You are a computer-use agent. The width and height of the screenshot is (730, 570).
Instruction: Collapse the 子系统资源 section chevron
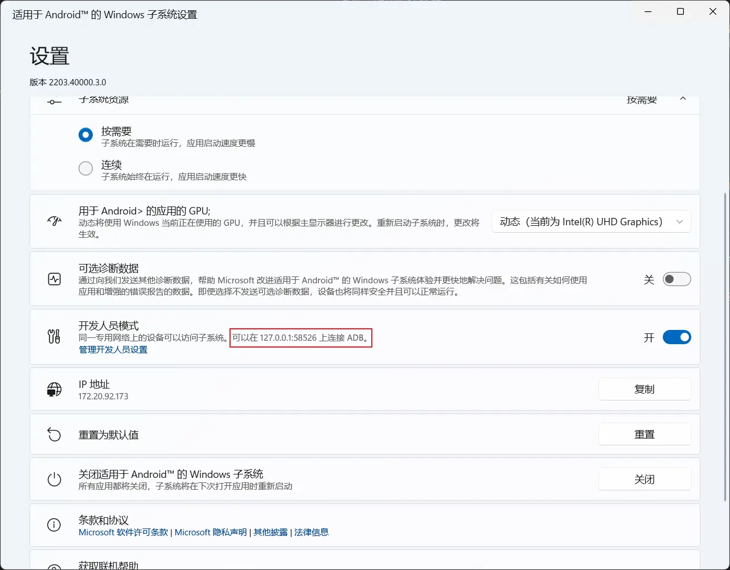pos(683,98)
